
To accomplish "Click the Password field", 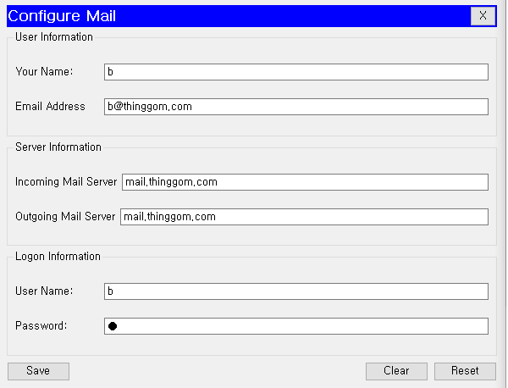I will (x=296, y=326).
